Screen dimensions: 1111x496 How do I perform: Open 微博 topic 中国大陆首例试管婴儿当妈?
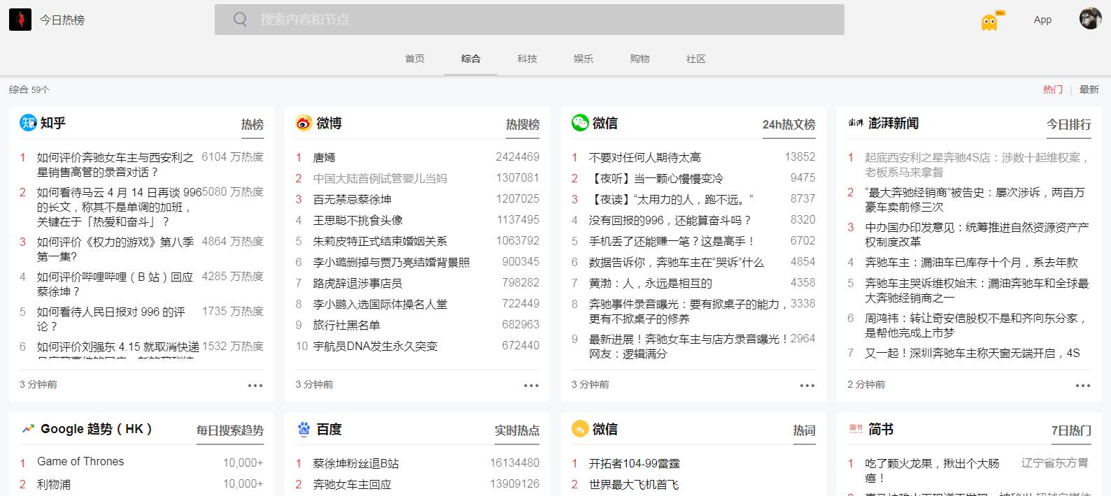coord(380,178)
